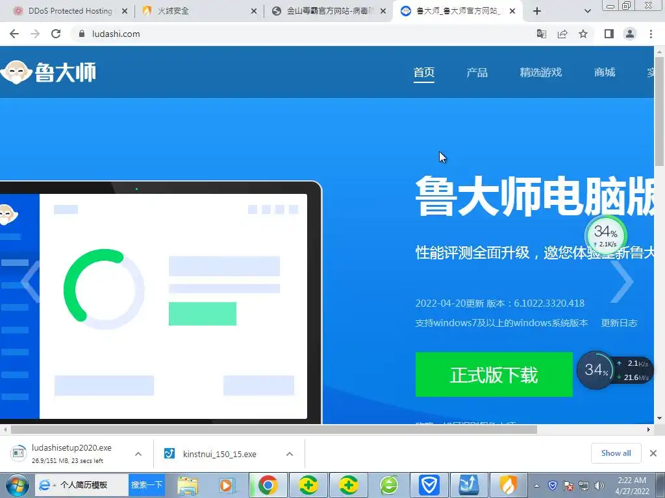Open the translate page icon
Viewport: 665px width, 498px height.
coord(541,34)
